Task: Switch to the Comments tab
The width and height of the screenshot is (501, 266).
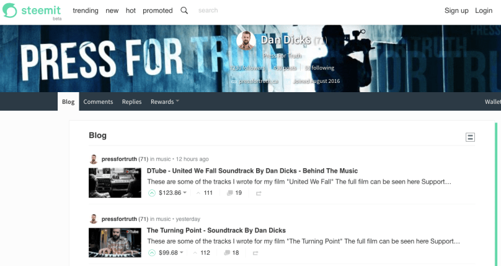Action: pyautogui.click(x=98, y=101)
